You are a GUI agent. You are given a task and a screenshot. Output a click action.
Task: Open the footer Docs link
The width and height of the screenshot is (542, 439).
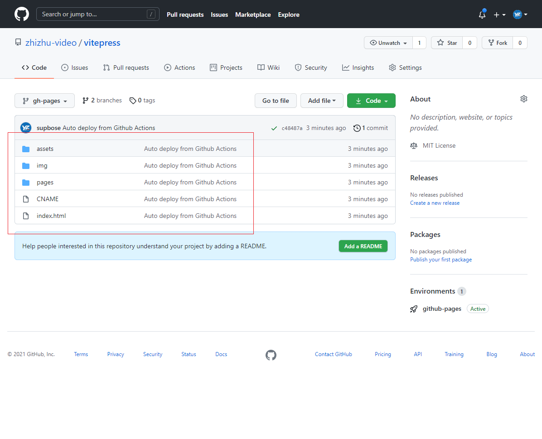coord(221,354)
